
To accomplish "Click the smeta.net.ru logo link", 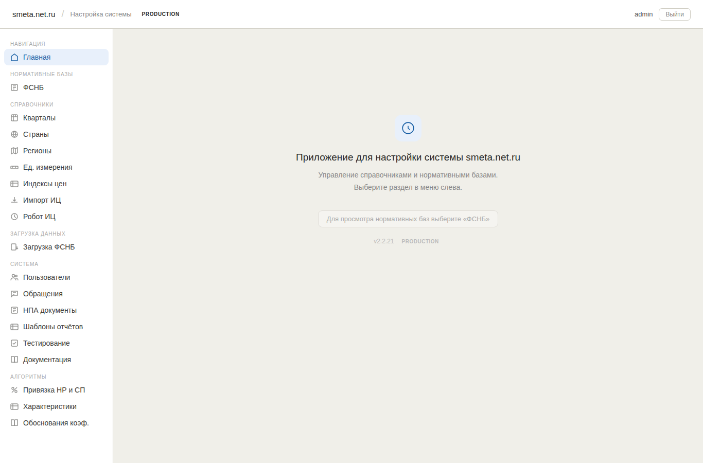I will tap(34, 14).
